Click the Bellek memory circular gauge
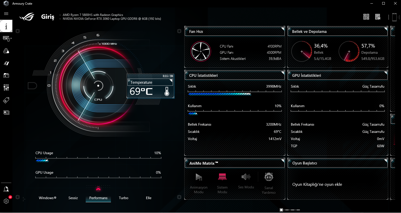The height and width of the screenshot is (213, 401). [x=302, y=52]
